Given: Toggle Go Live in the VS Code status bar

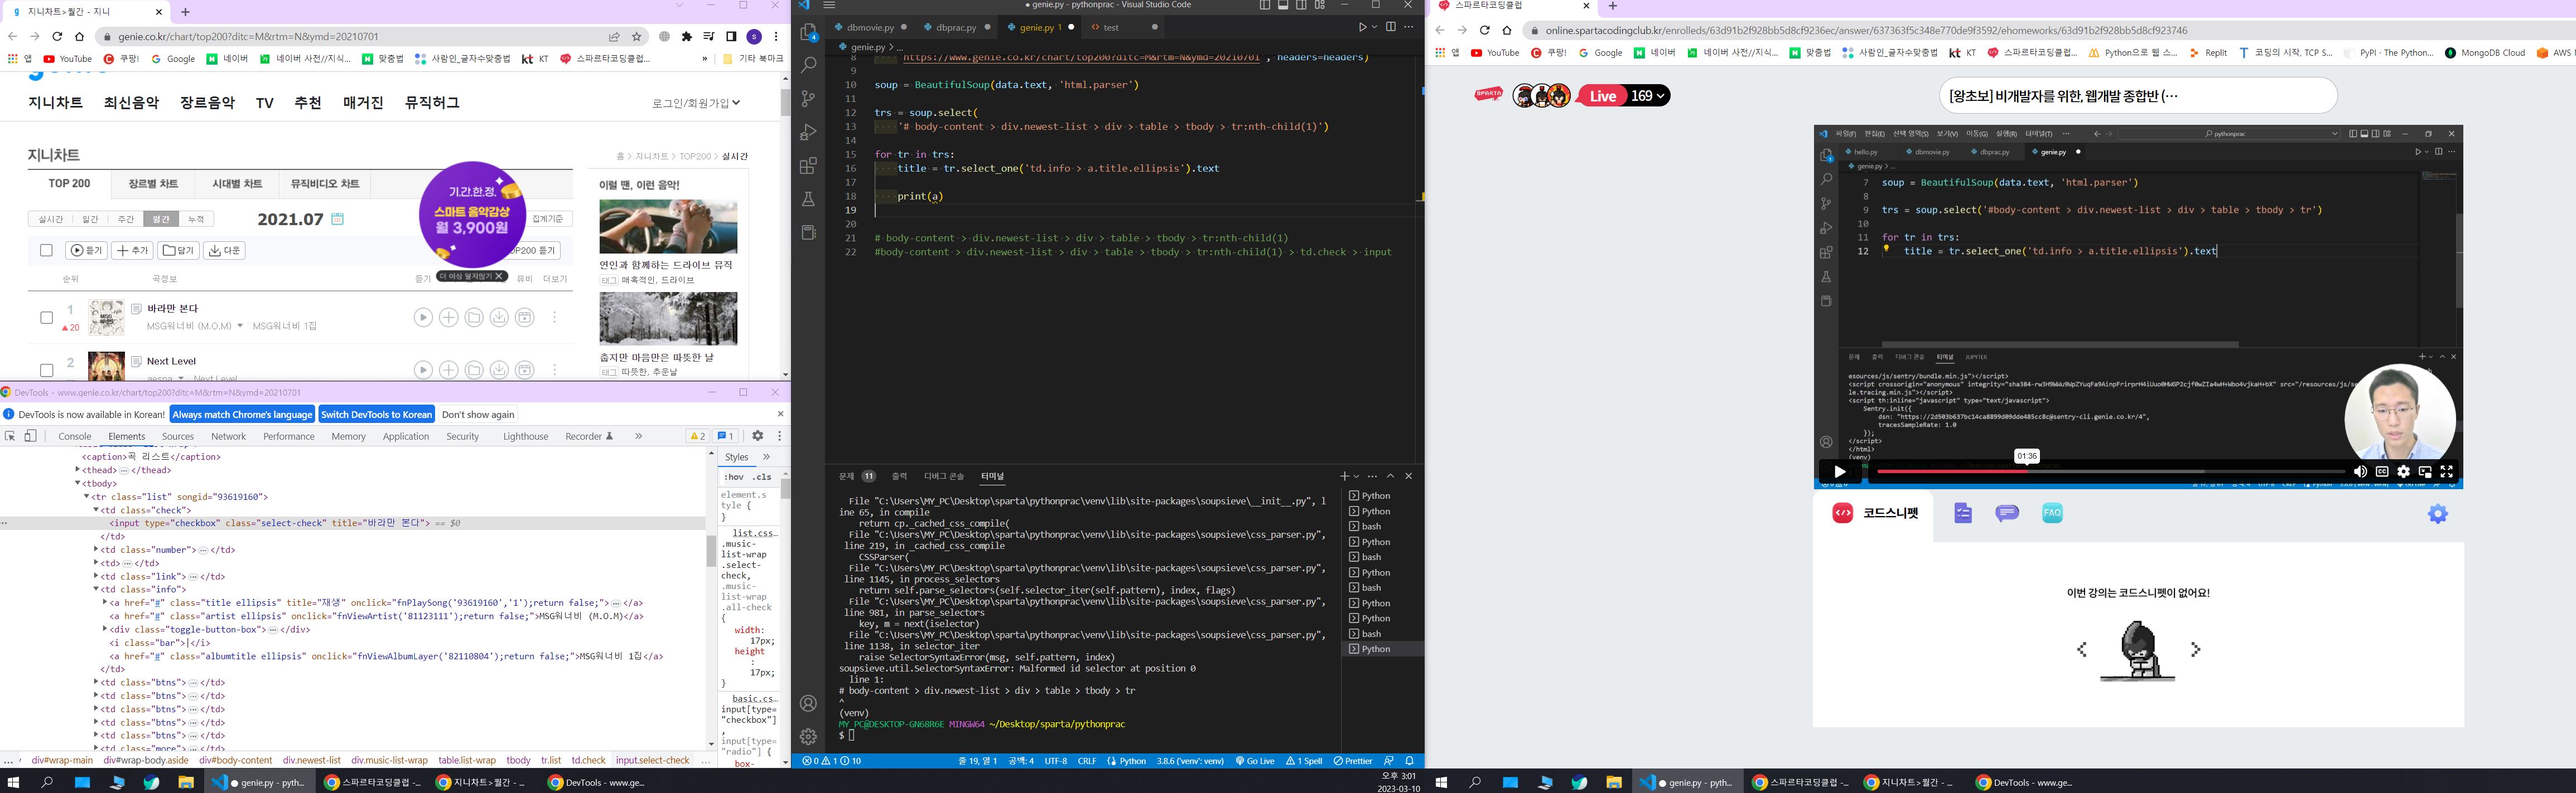Looking at the screenshot, I should (1255, 761).
